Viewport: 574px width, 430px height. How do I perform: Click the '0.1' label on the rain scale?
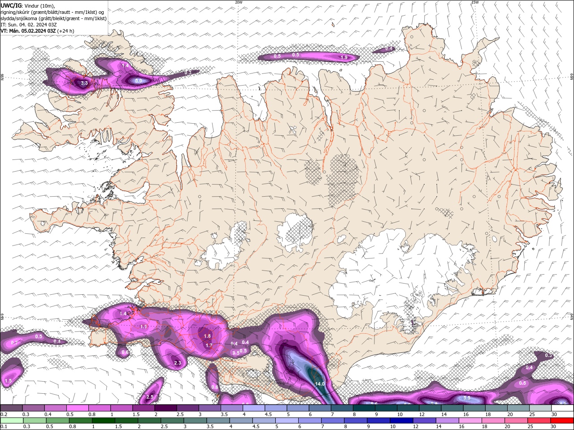(4, 427)
